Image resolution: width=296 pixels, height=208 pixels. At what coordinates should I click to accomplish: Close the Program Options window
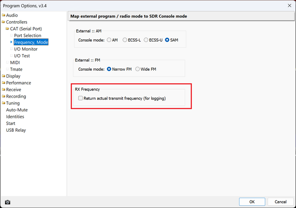[285, 6]
